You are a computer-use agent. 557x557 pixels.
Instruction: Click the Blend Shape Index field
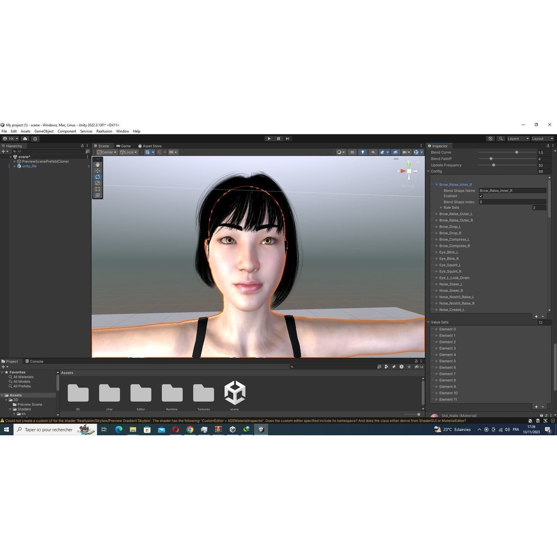(512, 202)
